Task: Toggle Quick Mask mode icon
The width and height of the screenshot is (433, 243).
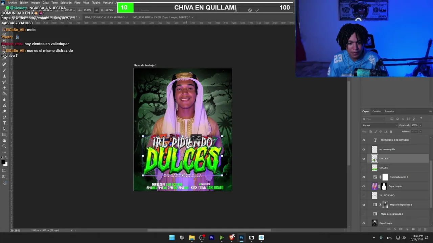Action: 4,170
